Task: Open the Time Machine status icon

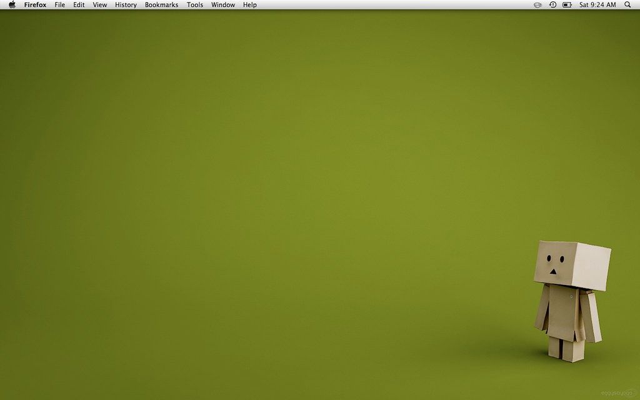Action: pos(552,5)
